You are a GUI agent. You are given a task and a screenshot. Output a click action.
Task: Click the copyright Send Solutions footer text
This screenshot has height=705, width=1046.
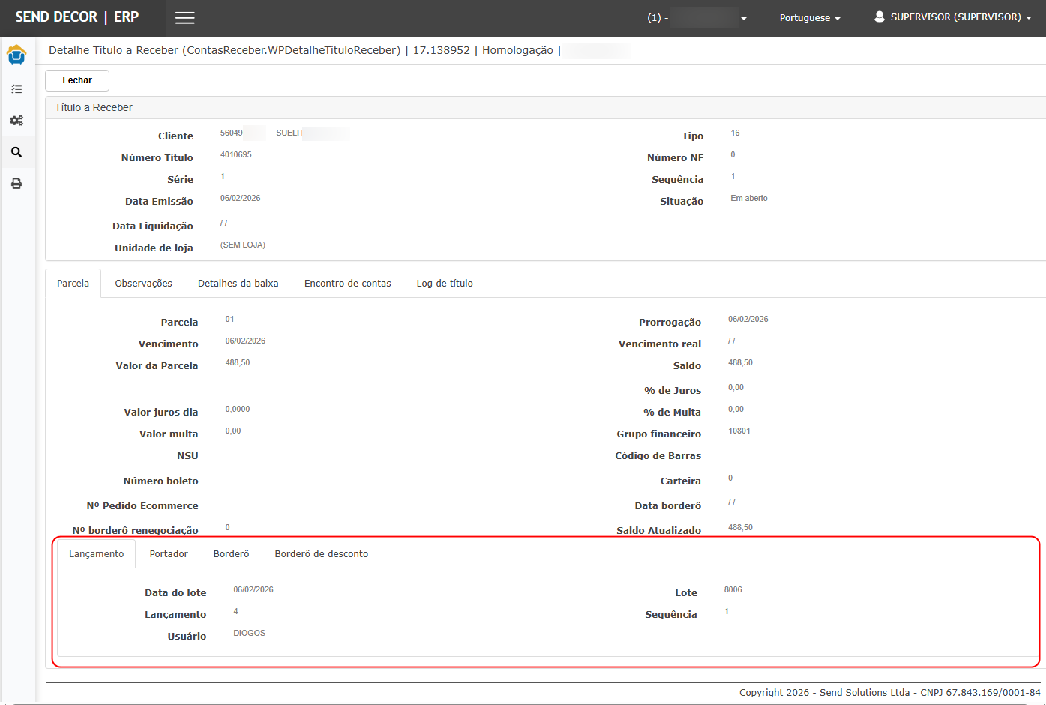pos(890,693)
